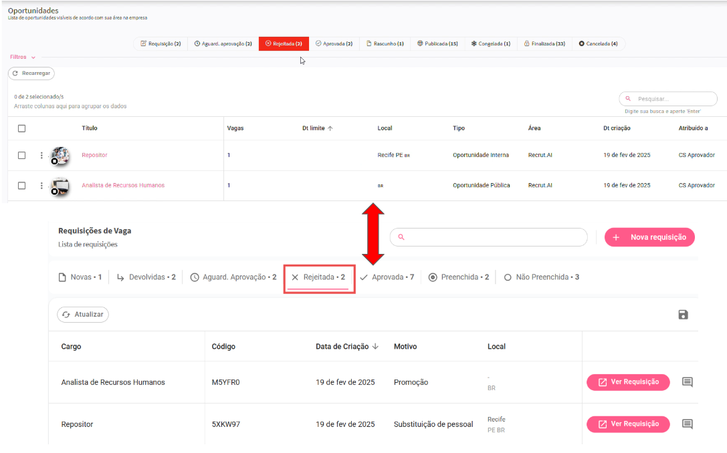Open the Congelada (1) tab
This screenshot has height=453, width=727.
491,44
